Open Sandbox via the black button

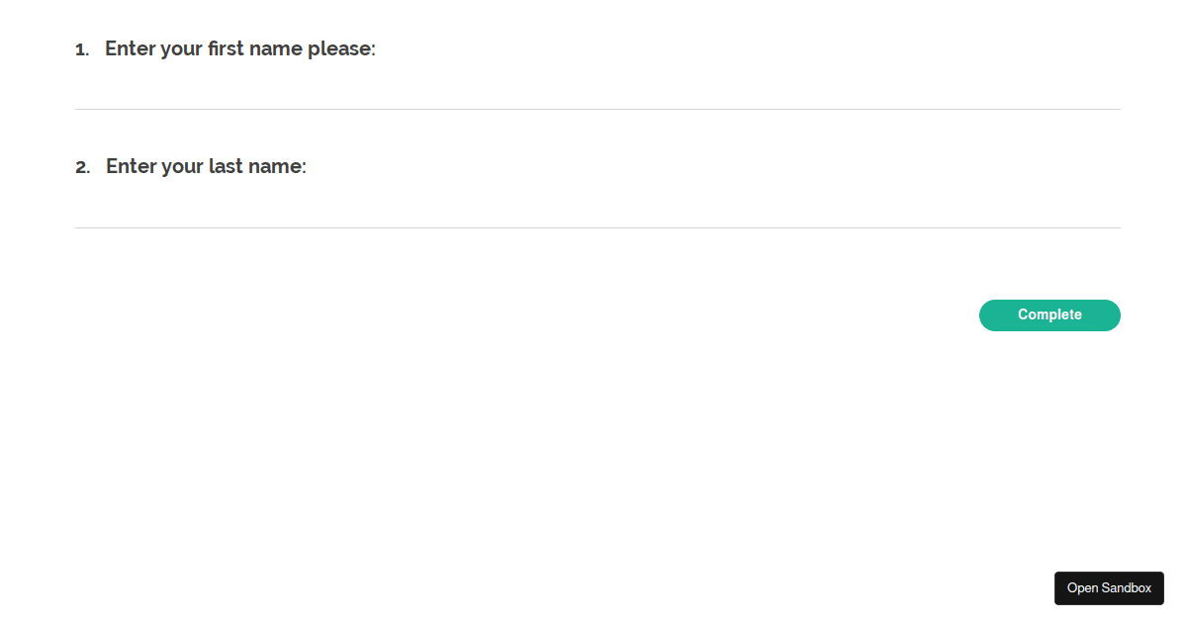point(1109,588)
